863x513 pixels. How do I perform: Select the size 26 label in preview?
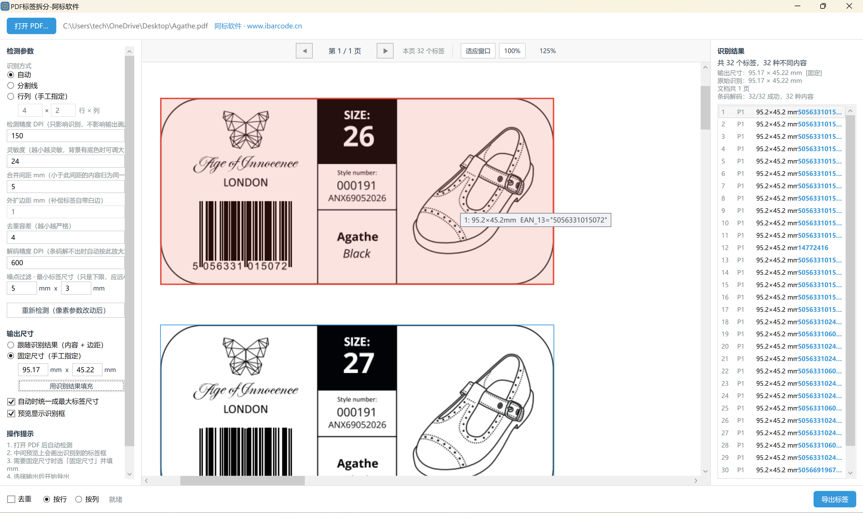357,192
